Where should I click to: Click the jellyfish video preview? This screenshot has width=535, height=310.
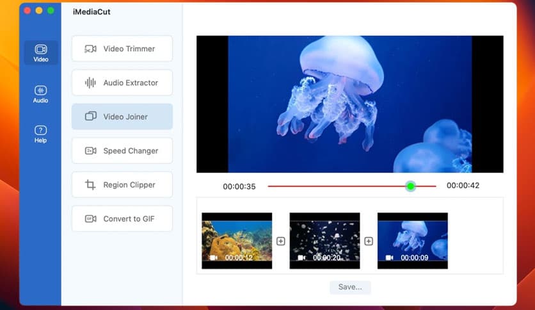(349, 104)
